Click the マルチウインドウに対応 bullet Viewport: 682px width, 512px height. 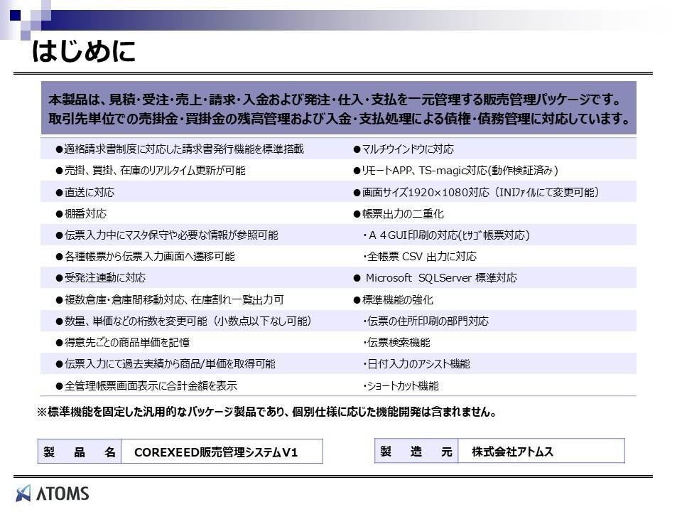click(x=403, y=149)
